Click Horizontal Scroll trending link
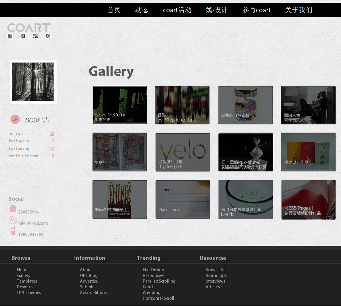This screenshot has width=341, height=306. [x=158, y=298]
